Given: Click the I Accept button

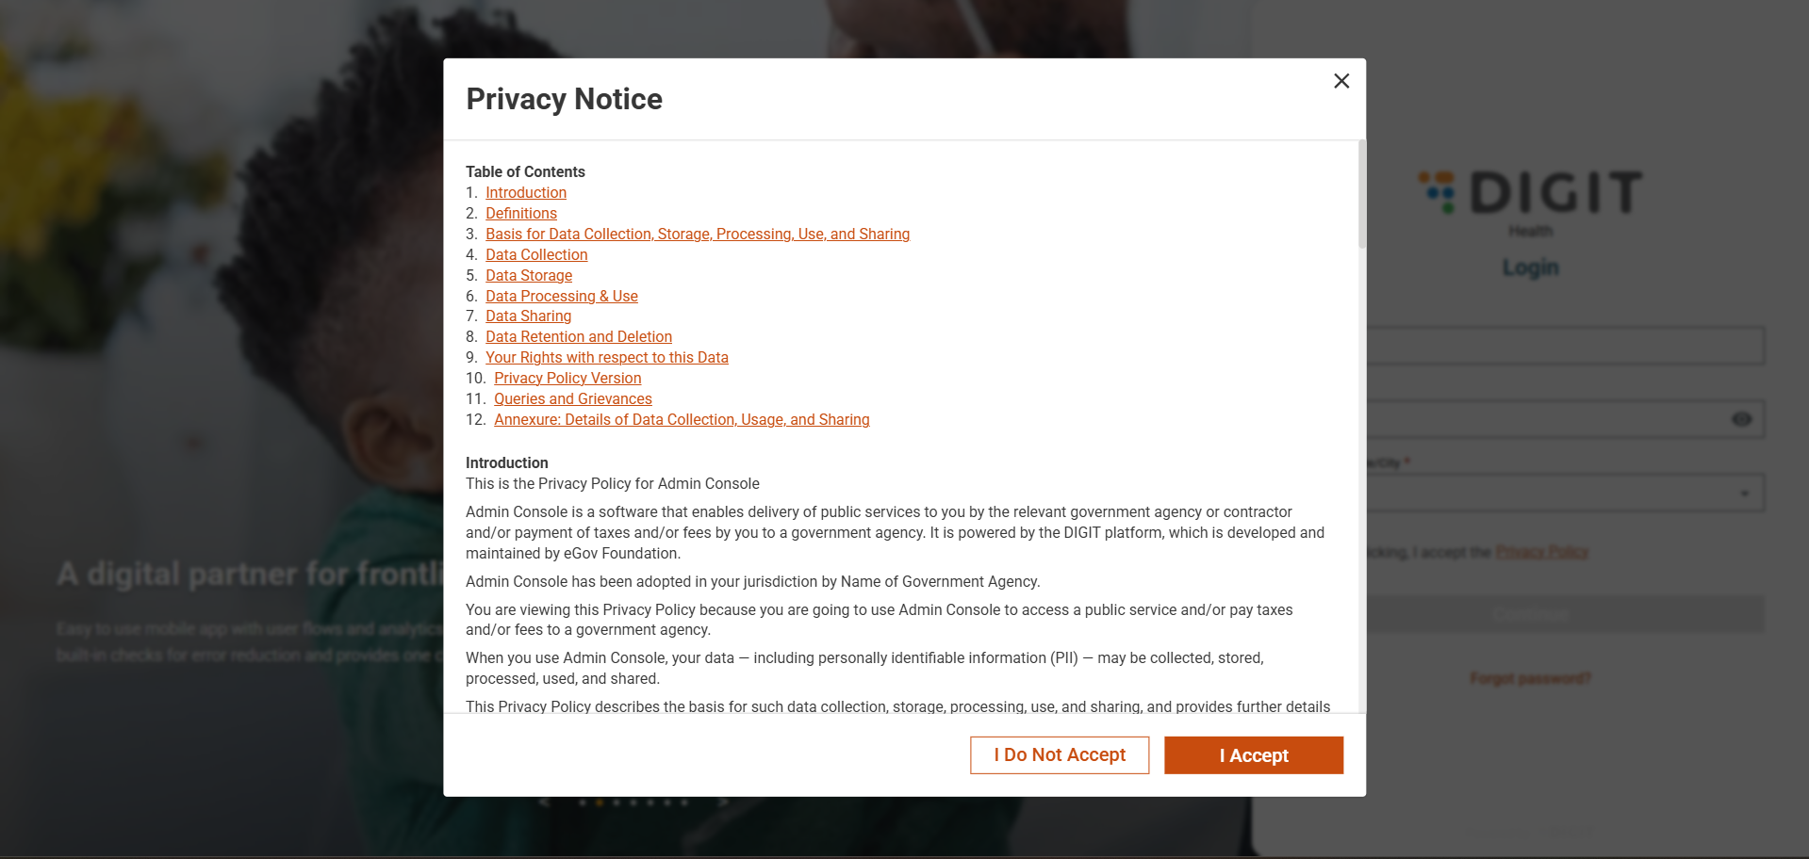Looking at the screenshot, I should 1253,755.
